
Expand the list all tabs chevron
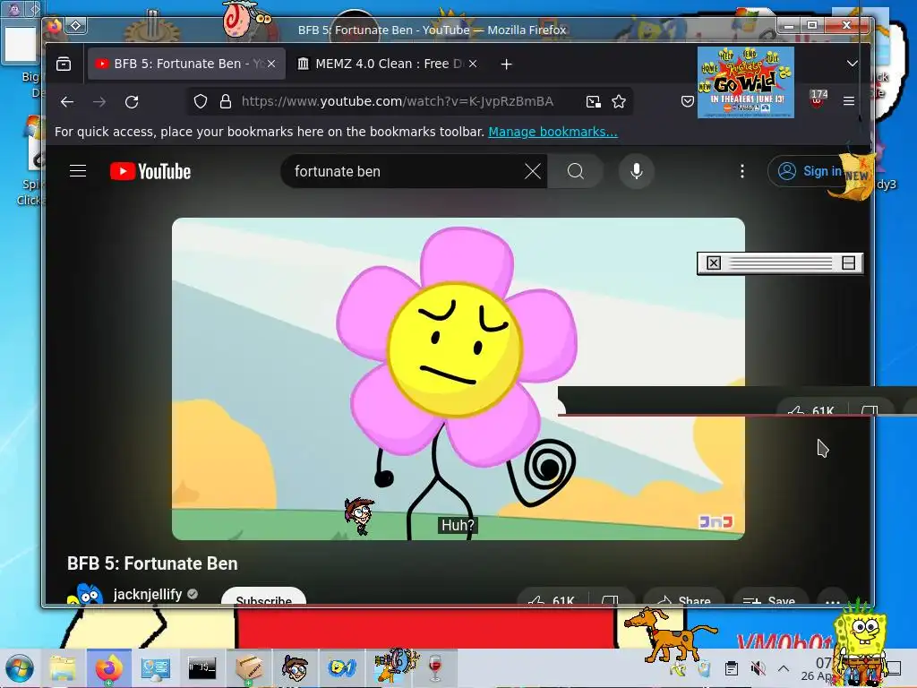coord(853,64)
